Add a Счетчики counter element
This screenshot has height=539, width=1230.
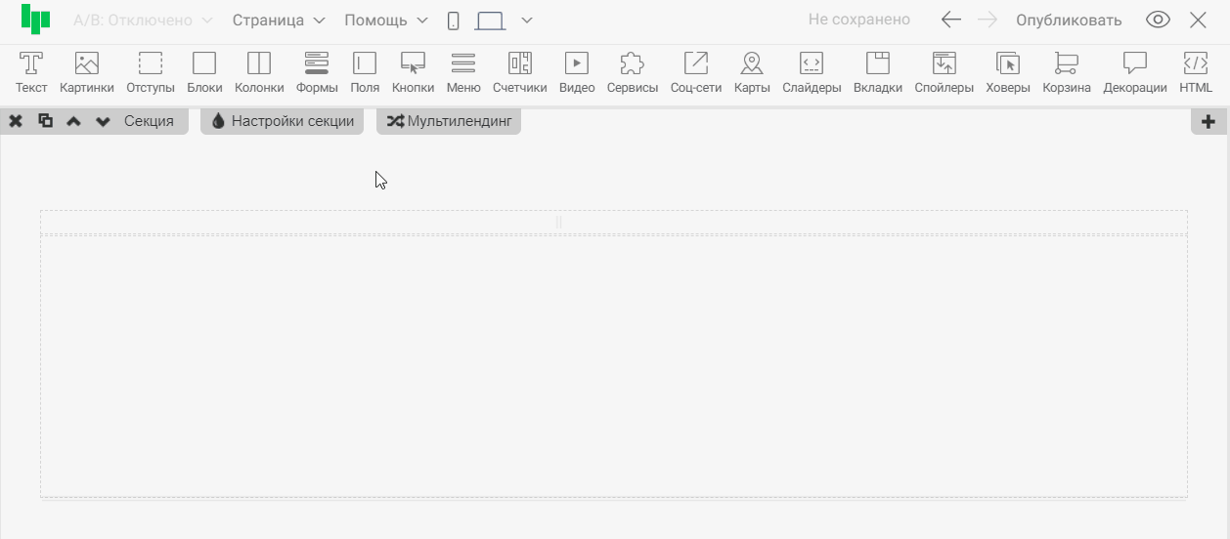(519, 73)
